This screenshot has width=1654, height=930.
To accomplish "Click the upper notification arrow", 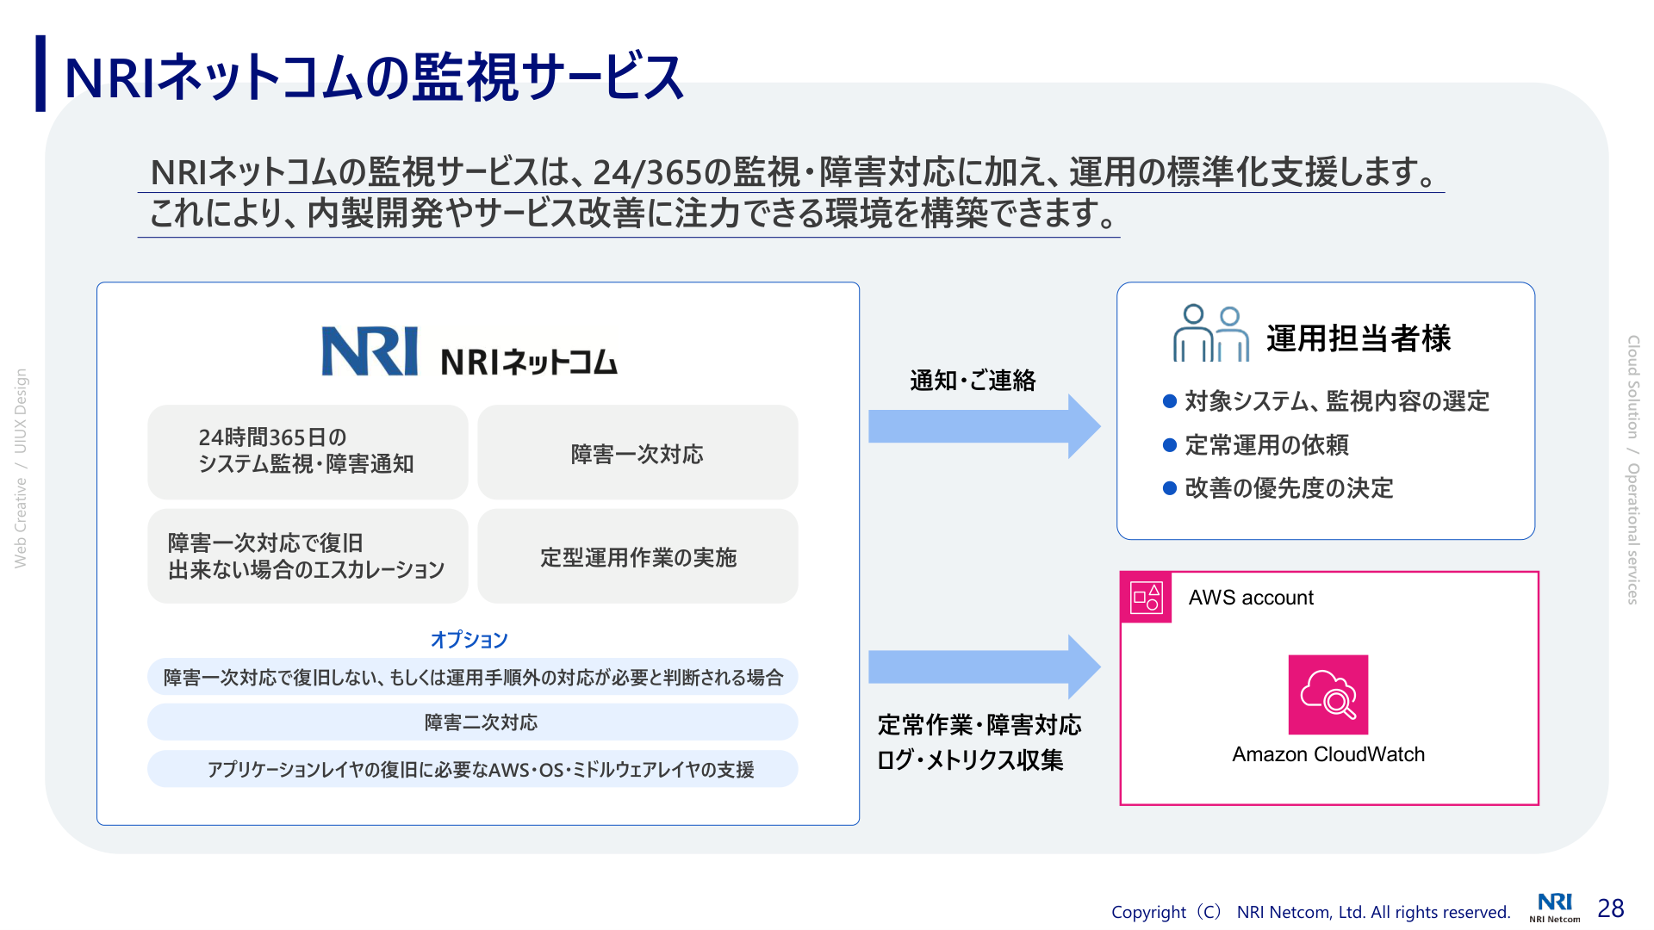I will [x=983, y=426].
